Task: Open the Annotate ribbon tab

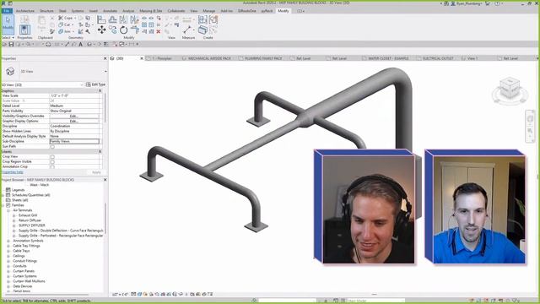Action: [x=111, y=11]
